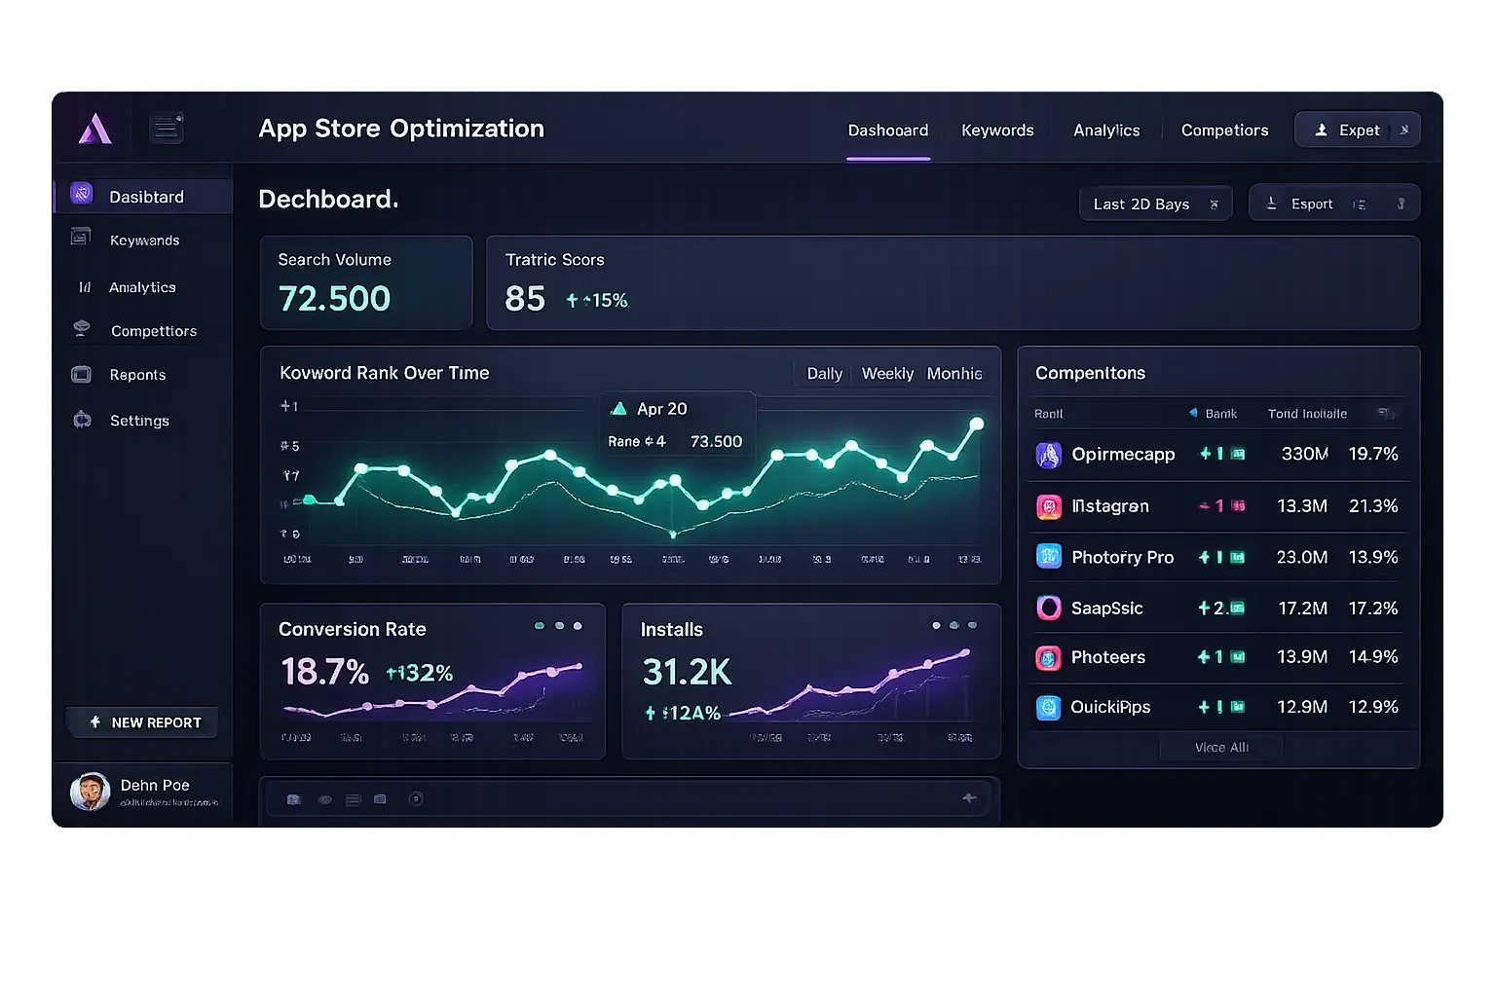Open the hamburger menu icon beside the logo
This screenshot has width=1496, height=997.
tap(167, 128)
